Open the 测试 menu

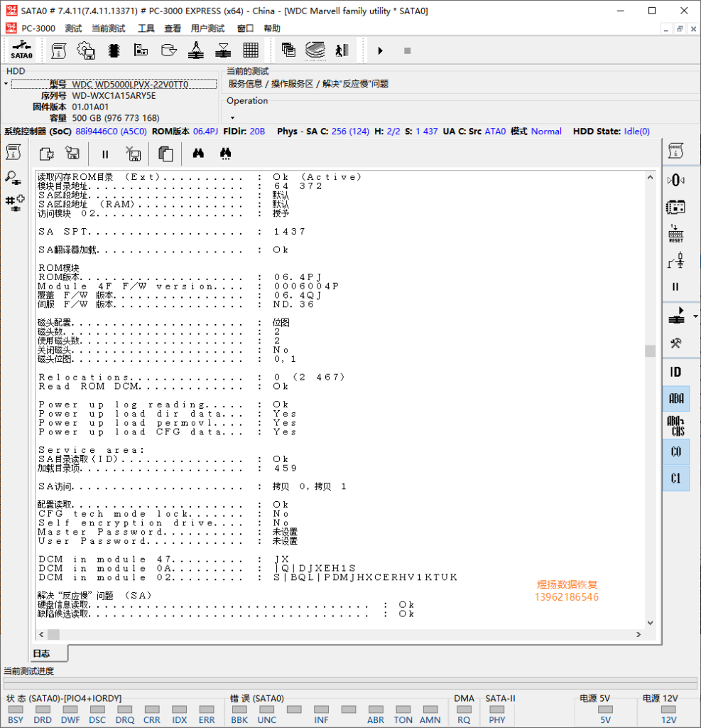pyautogui.click(x=73, y=28)
